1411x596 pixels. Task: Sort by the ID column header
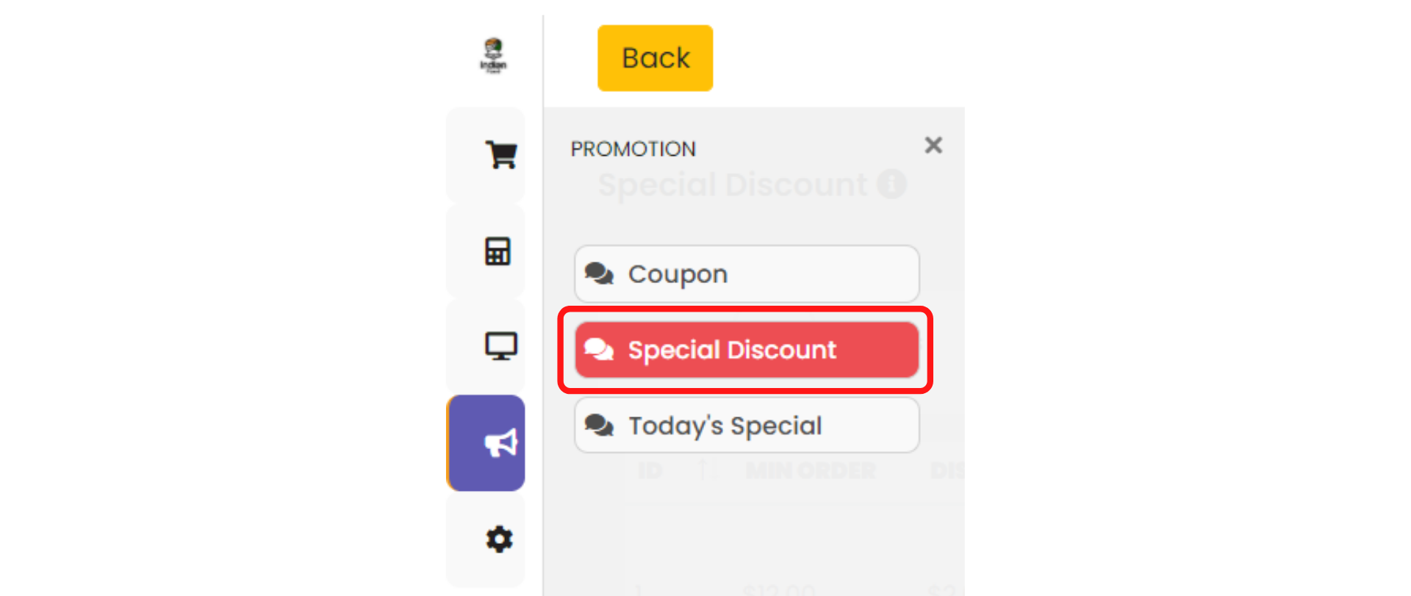[x=650, y=470]
